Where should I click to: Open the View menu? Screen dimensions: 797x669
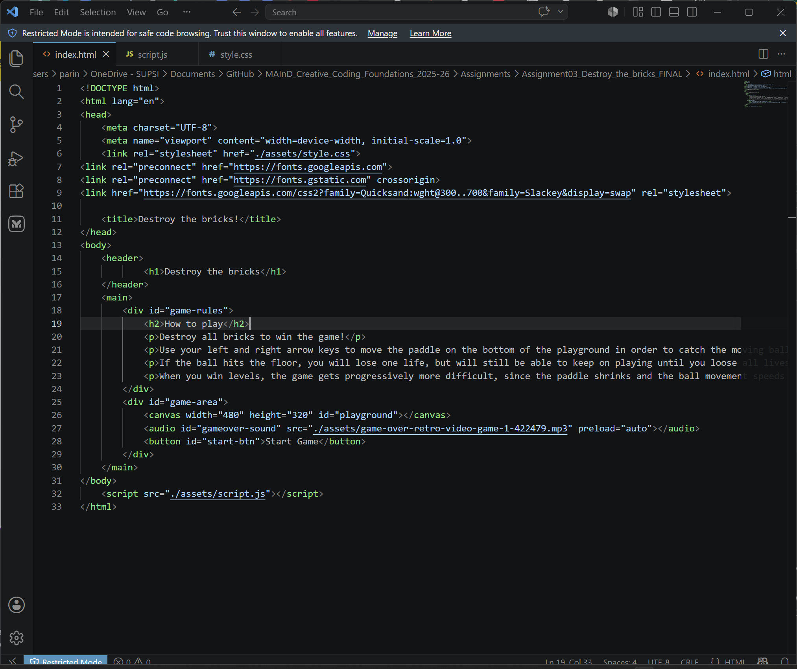pos(136,12)
